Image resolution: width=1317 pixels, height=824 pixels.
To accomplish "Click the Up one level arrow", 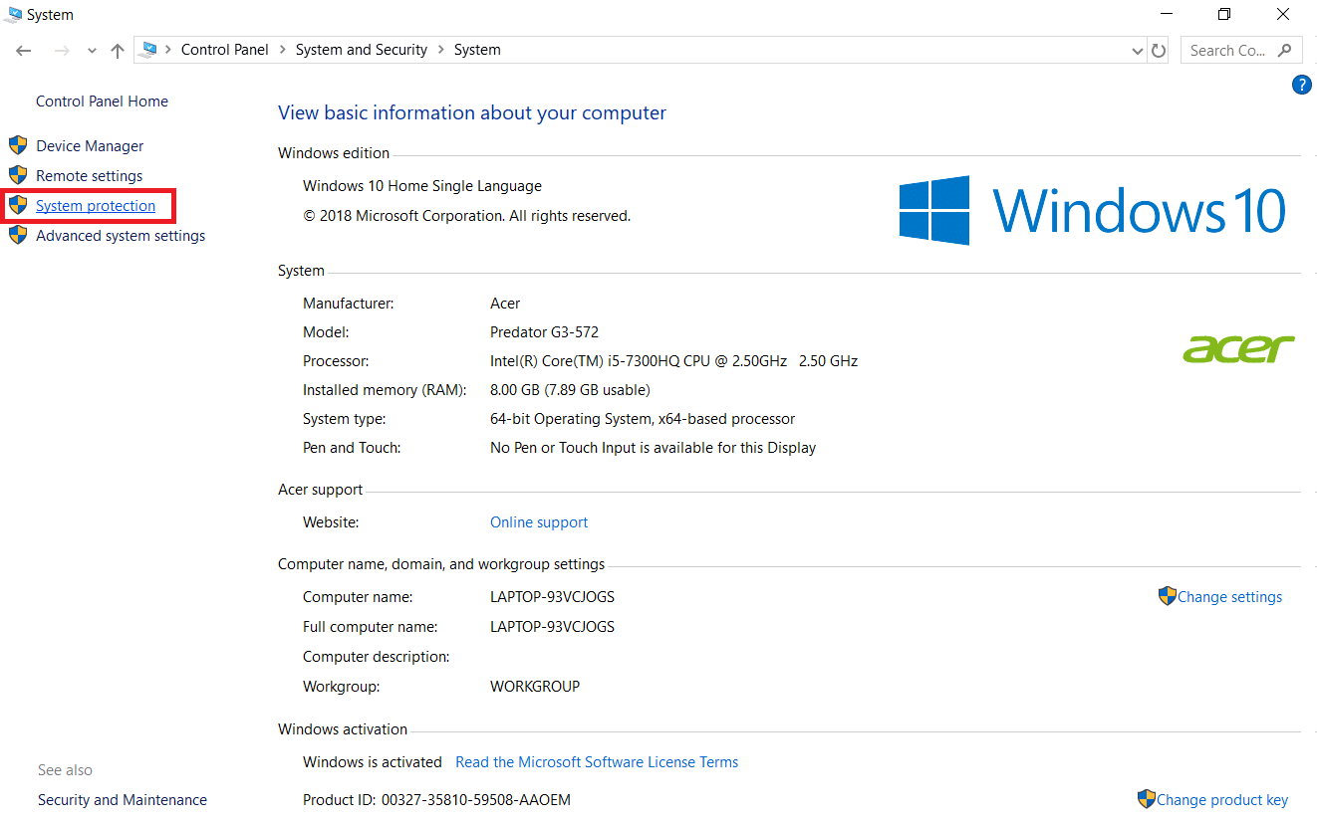I will [118, 50].
